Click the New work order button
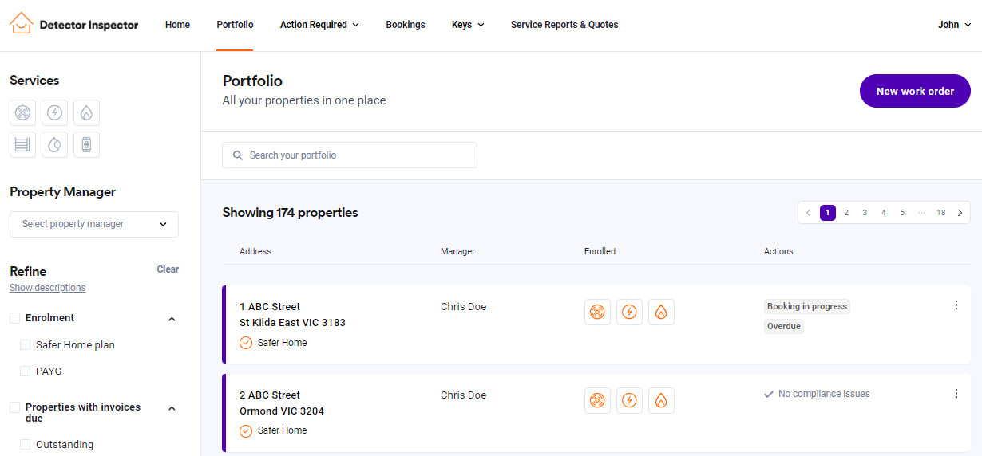Image resolution: width=982 pixels, height=456 pixels. (x=915, y=91)
